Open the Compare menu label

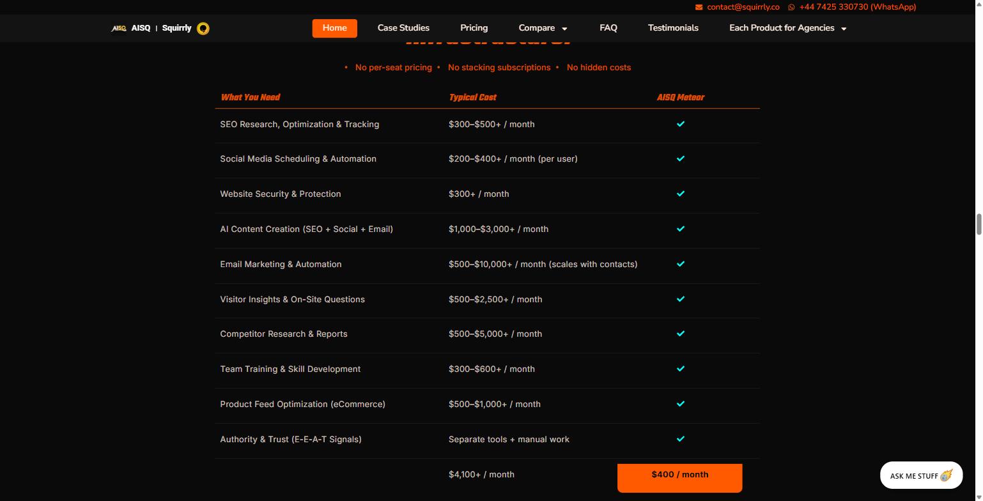(537, 28)
